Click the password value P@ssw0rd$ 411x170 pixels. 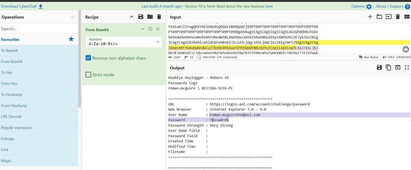point(219,120)
